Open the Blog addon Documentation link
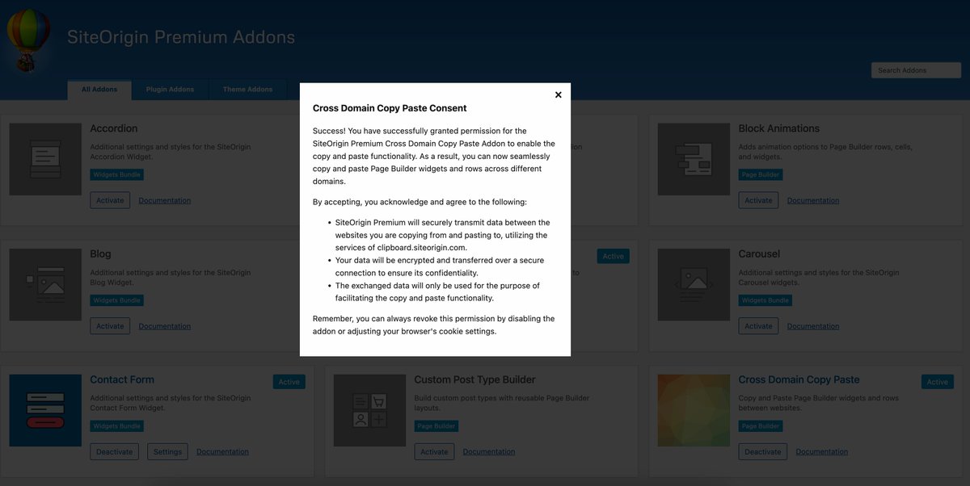The height and width of the screenshot is (486, 970). pos(165,326)
